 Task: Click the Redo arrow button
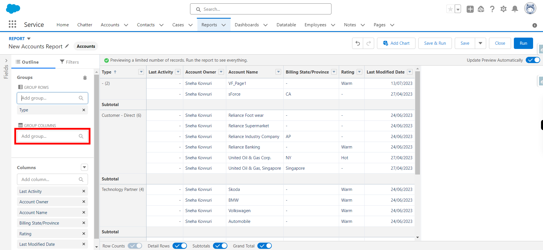[369, 43]
